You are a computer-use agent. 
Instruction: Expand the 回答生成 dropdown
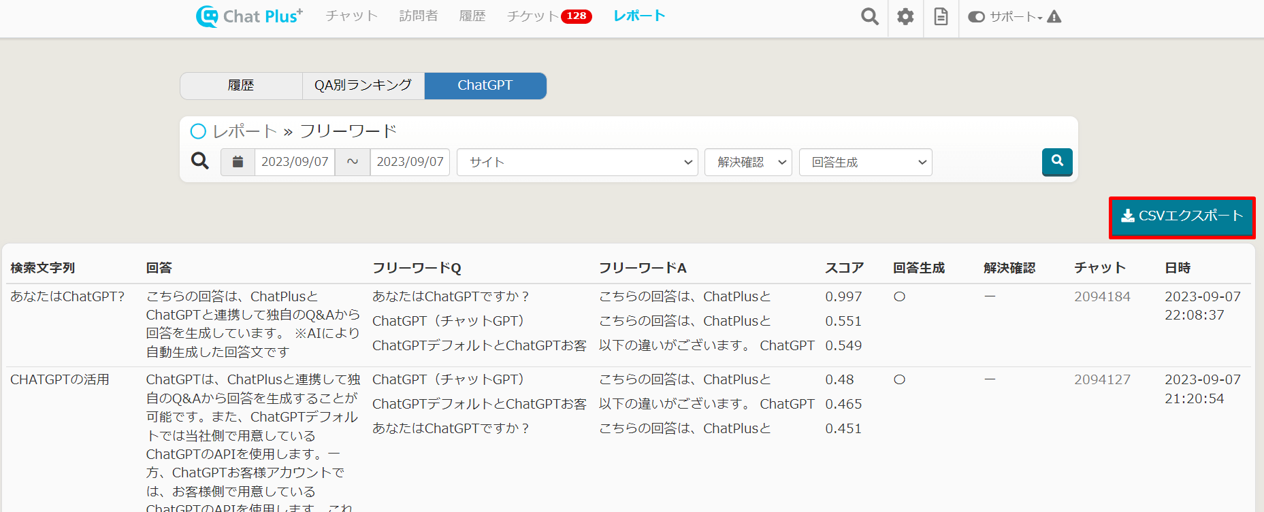(x=865, y=162)
